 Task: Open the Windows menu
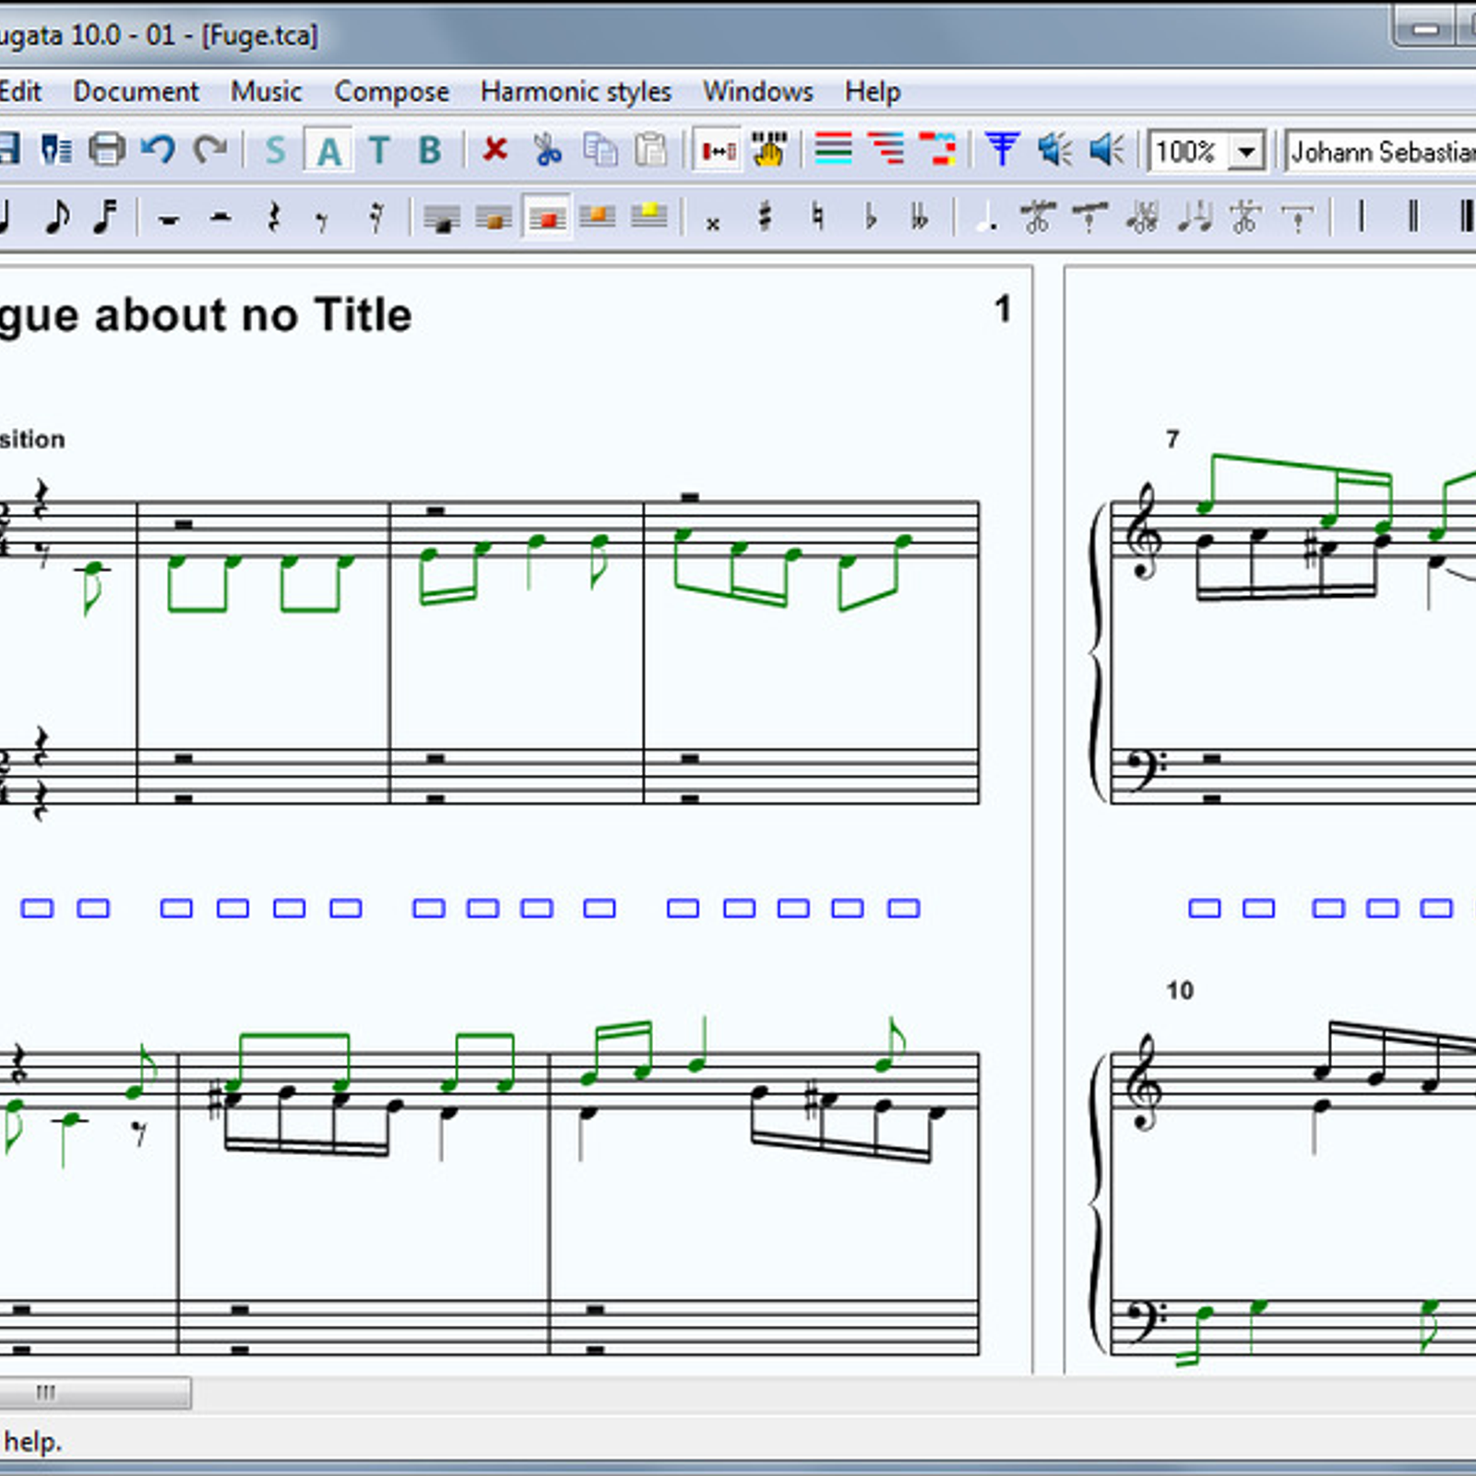758,91
